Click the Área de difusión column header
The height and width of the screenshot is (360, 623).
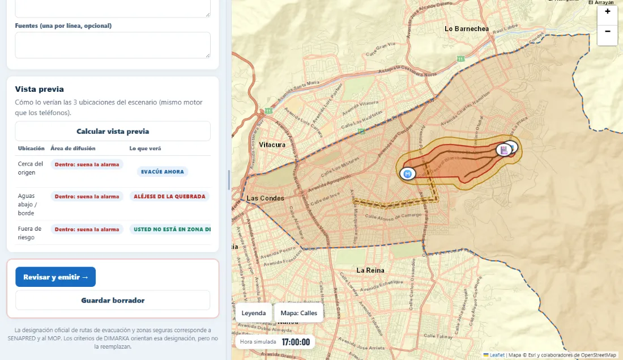pos(72,149)
